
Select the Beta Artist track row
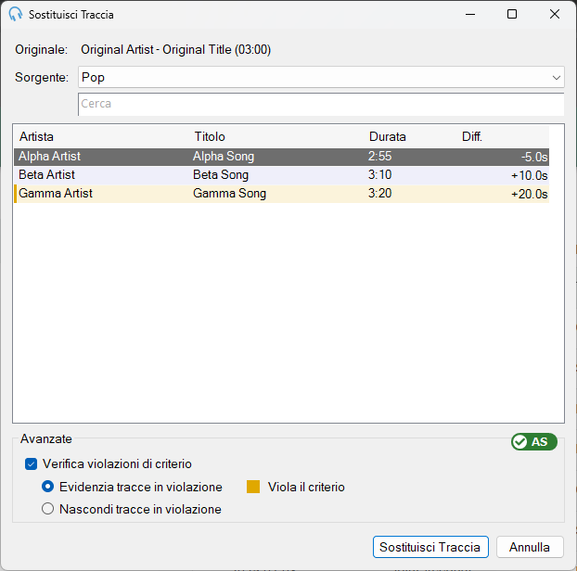coord(281,175)
